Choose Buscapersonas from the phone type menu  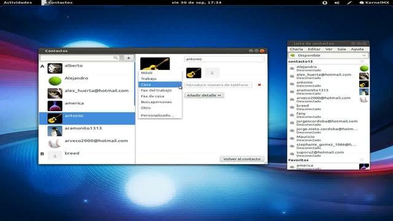point(160,102)
